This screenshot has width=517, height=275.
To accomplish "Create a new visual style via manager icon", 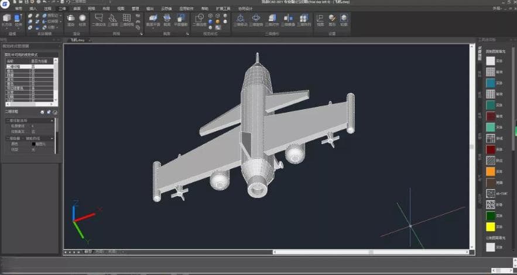I will 42,112.
